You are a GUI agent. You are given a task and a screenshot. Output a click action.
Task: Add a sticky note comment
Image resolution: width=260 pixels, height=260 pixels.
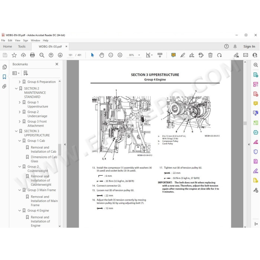pyautogui.click(x=173, y=55)
